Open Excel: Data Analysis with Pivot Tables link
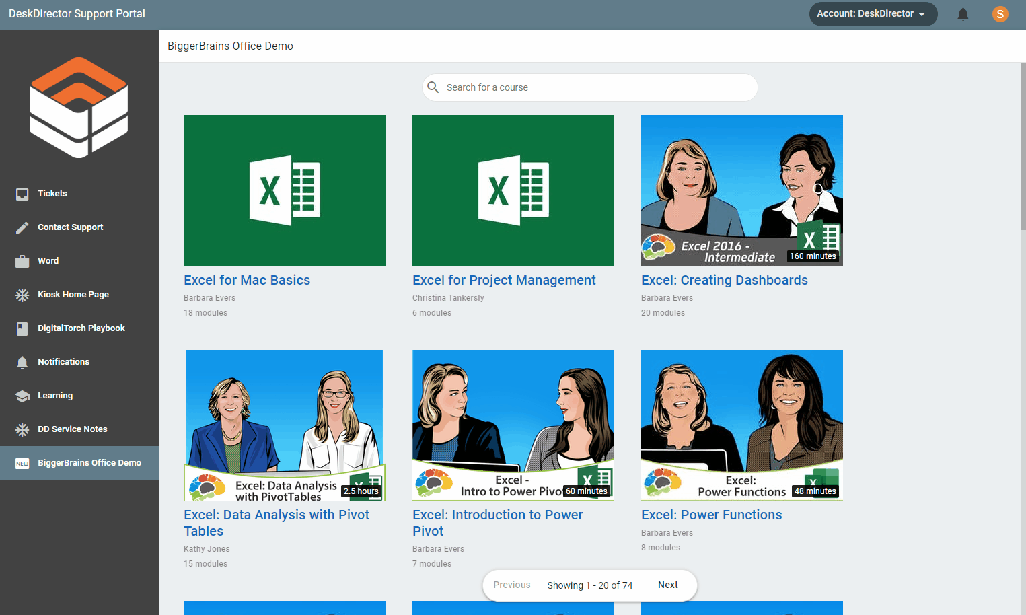 [277, 523]
